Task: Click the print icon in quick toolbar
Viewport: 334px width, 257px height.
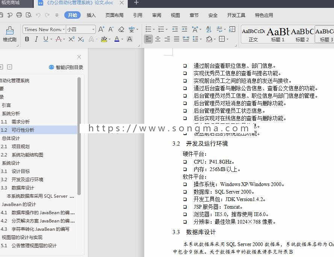Action: click(19, 15)
